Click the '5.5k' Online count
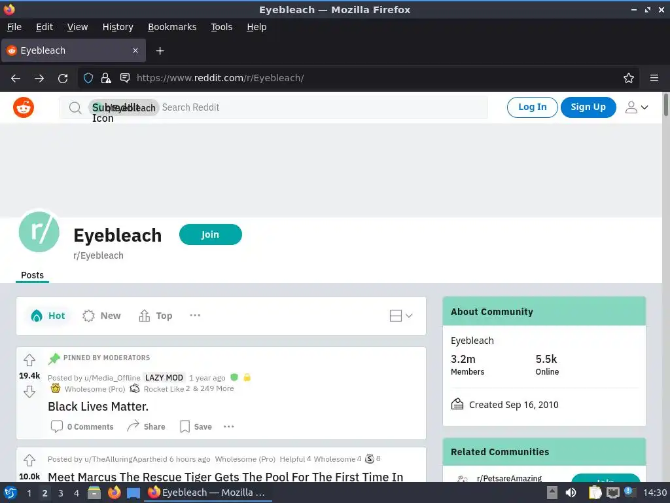670x503 pixels. (x=546, y=359)
